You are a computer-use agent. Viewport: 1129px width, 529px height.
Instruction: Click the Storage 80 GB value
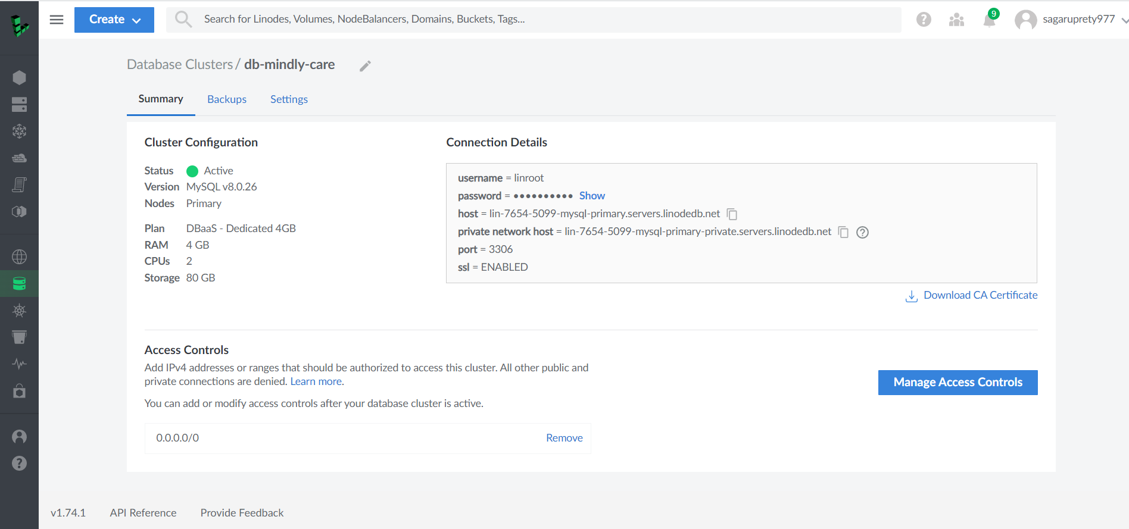click(201, 278)
